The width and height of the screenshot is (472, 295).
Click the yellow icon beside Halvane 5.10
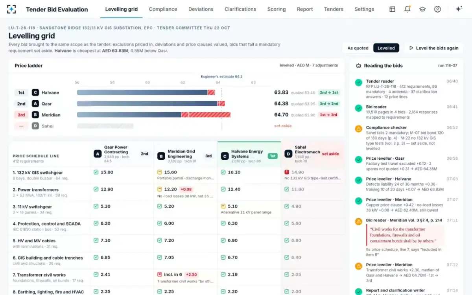point(223,206)
